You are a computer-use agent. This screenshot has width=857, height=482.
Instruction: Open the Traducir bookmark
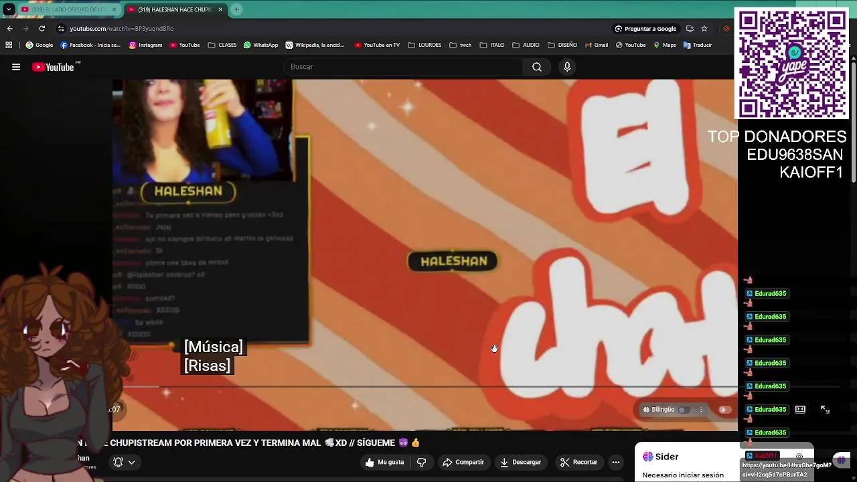(x=697, y=45)
